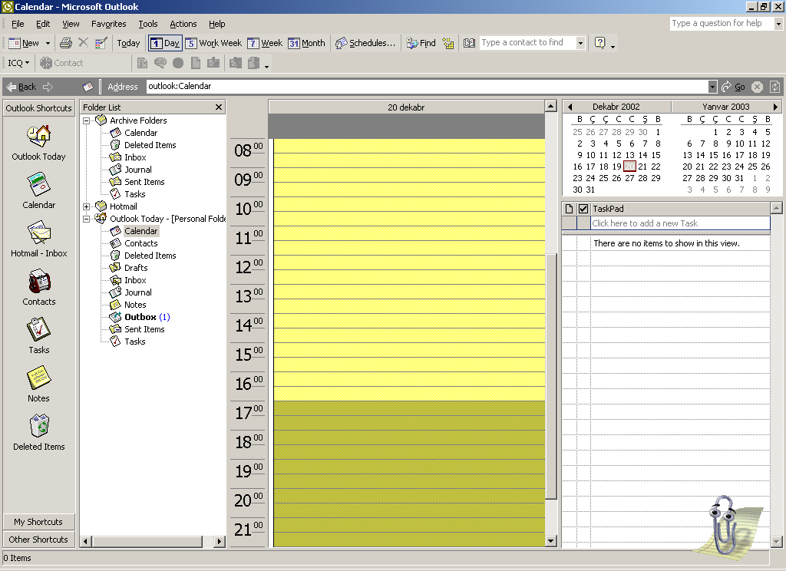Screen dimensions: 786x571
Task: Expand the Hotmail tree node
Action: [86, 206]
